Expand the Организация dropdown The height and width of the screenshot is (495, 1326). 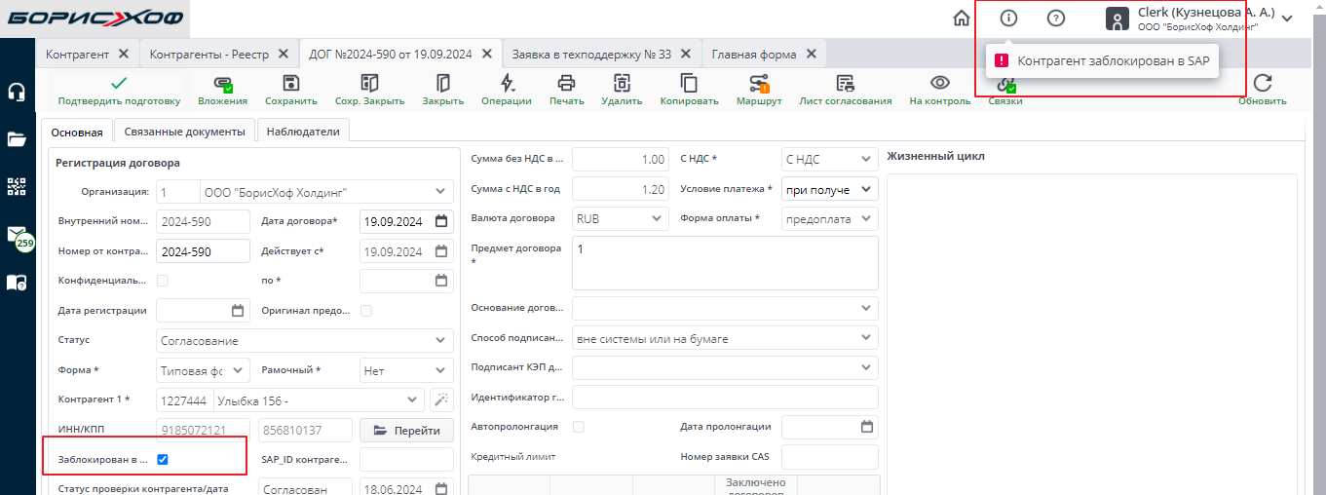pyautogui.click(x=442, y=191)
